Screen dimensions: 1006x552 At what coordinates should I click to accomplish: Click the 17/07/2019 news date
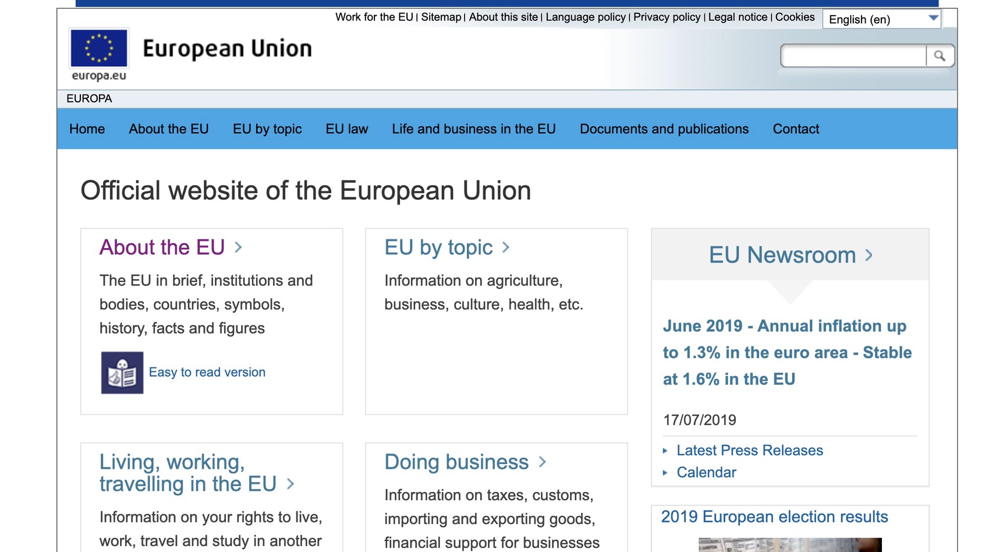(700, 420)
